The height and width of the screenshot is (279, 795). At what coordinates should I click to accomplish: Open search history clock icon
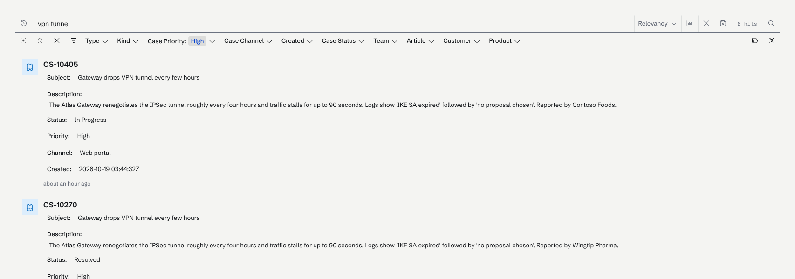pos(24,23)
